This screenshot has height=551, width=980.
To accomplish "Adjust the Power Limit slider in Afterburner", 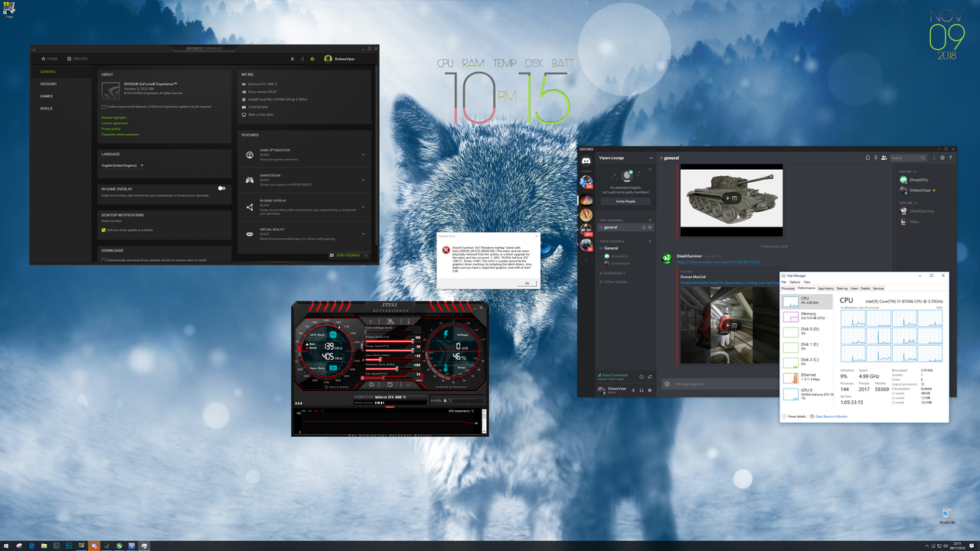I will [389, 341].
